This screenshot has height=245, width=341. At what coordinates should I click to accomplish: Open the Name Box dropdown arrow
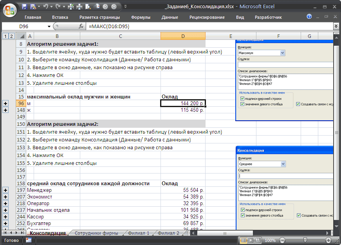pos(49,27)
